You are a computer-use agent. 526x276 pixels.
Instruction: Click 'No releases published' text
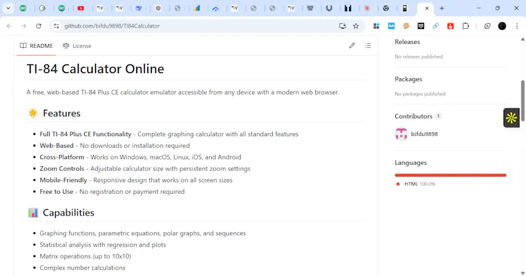[419, 57]
